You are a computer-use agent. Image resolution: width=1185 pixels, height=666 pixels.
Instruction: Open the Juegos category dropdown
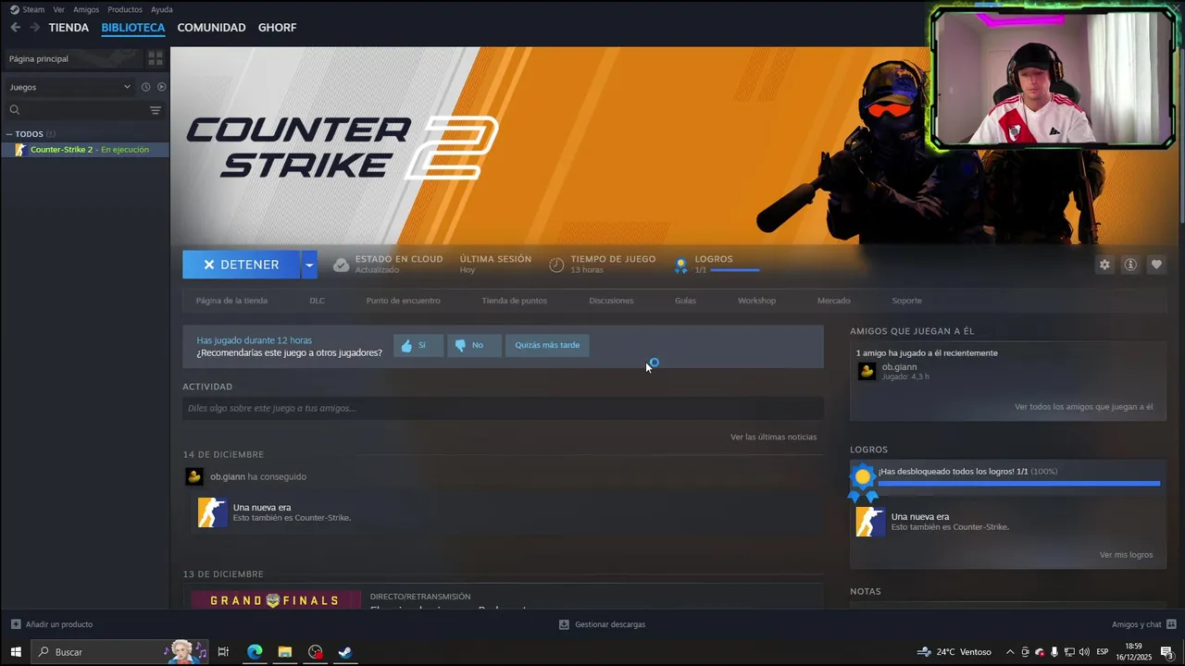tap(69, 87)
